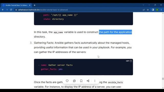Image resolution: width=164 pixels, height=92 pixels.
Task: Open a new browser tab
Action: (35, 5)
